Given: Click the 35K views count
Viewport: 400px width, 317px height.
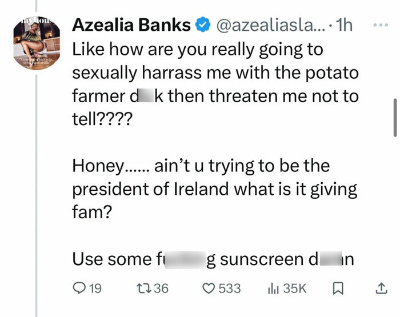Looking at the screenshot, I should (x=295, y=288).
